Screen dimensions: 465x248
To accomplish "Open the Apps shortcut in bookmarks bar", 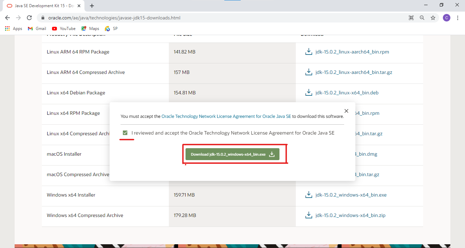I will click(14, 29).
